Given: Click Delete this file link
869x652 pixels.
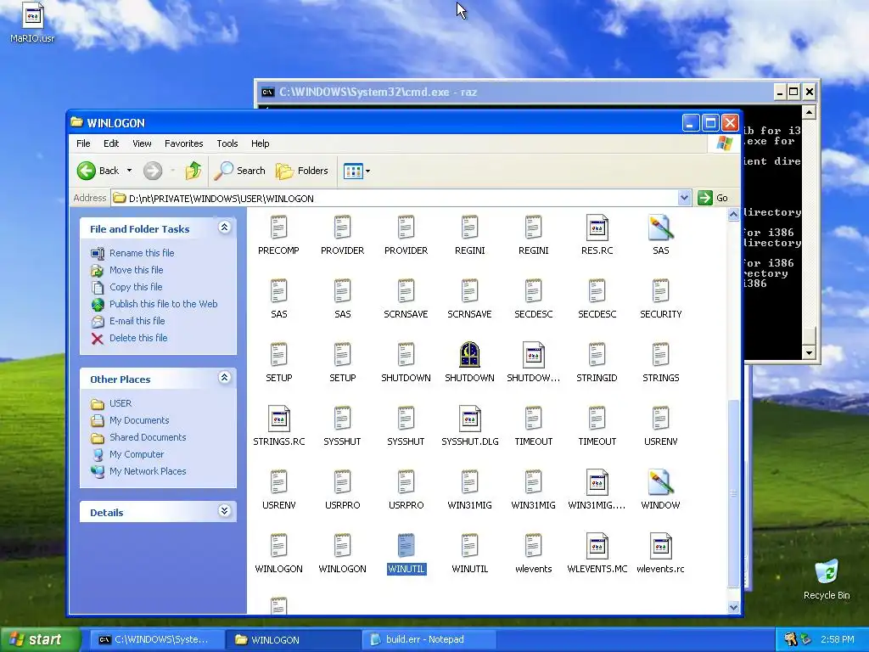Looking at the screenshot, I should pyautogui.click(x=138, y=338).
